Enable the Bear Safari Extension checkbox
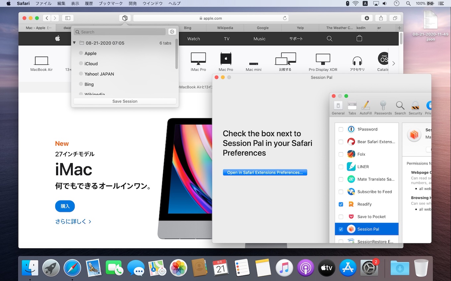This screenshot has height=281, width=451. pos(341,142)
